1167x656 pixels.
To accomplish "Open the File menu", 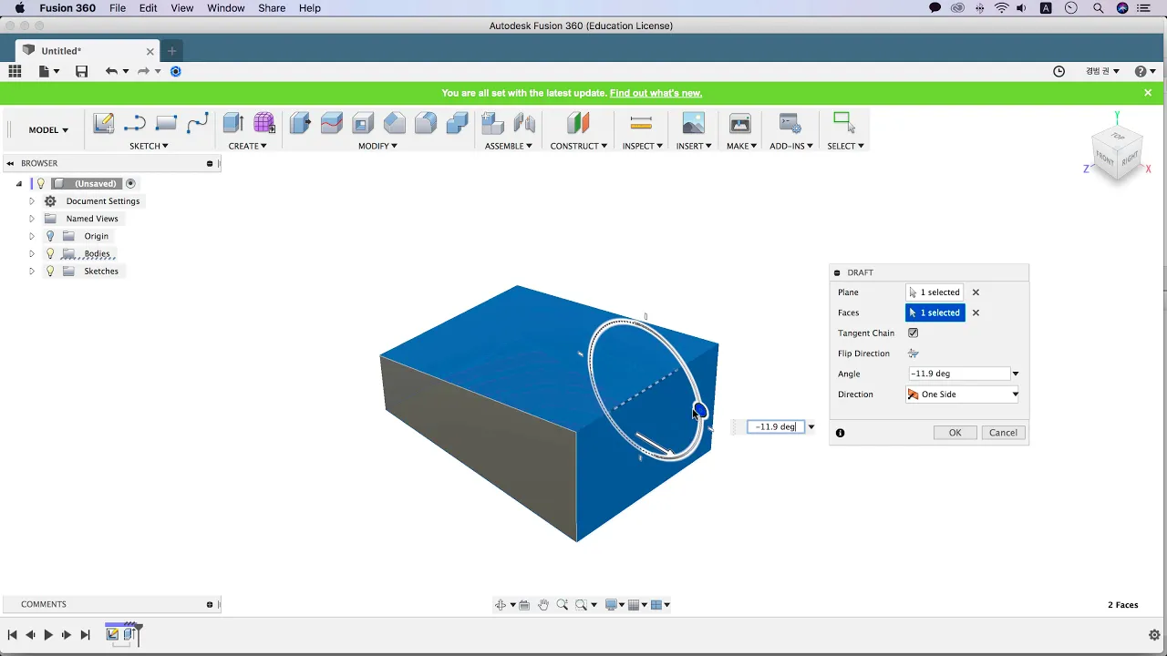I will 118,8.
